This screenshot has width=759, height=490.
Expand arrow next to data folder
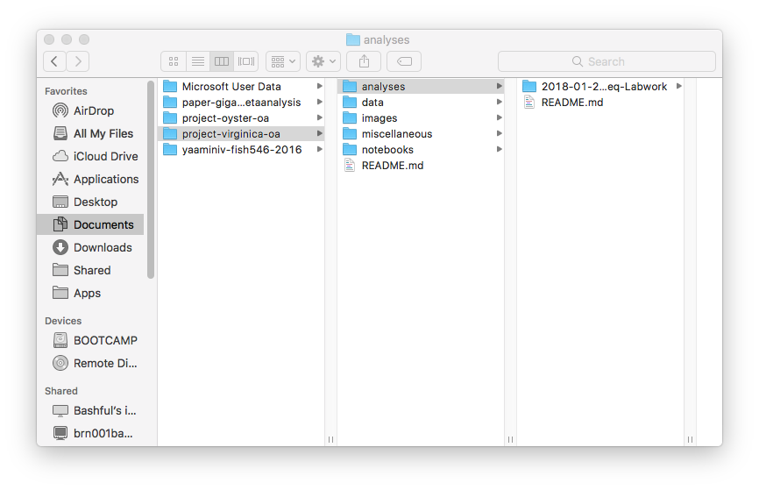pos(499,103)
